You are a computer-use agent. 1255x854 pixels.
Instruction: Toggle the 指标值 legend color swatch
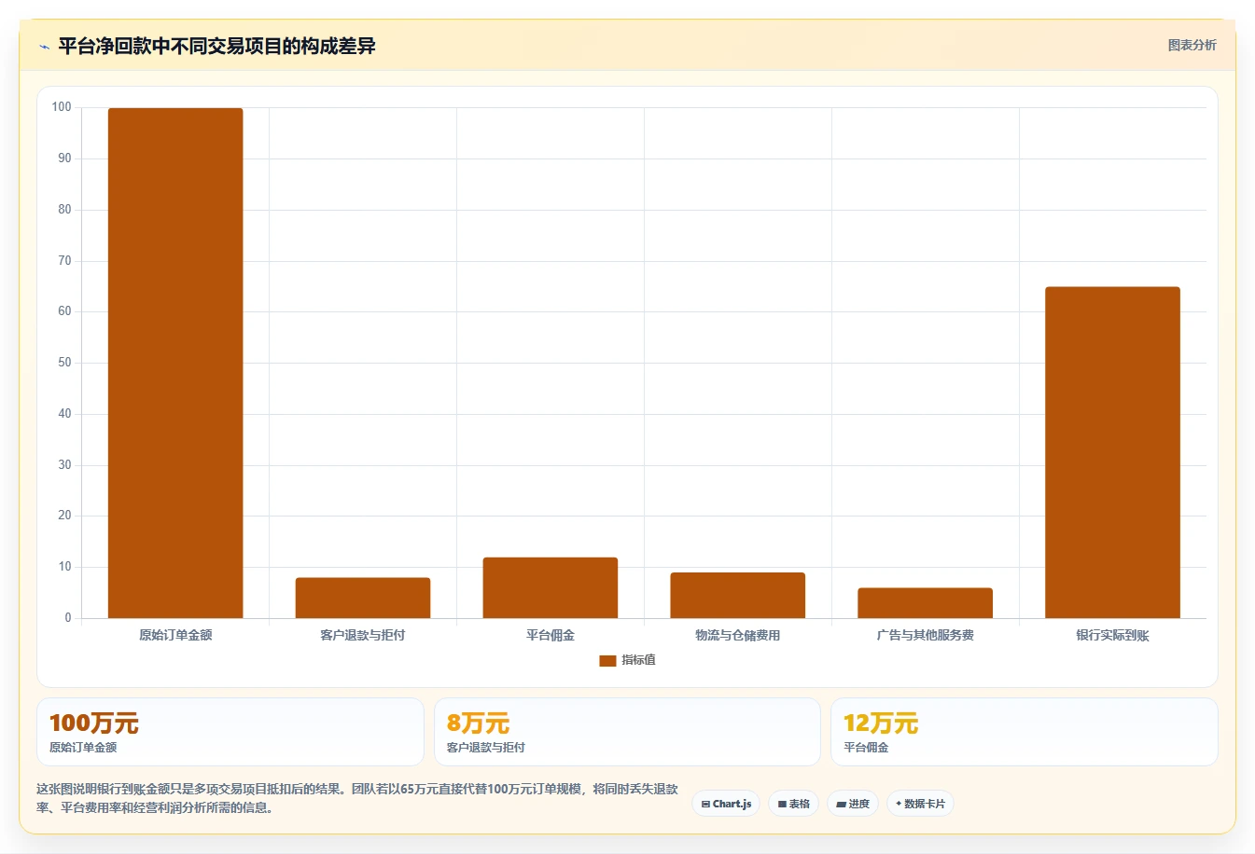[607, 660]
